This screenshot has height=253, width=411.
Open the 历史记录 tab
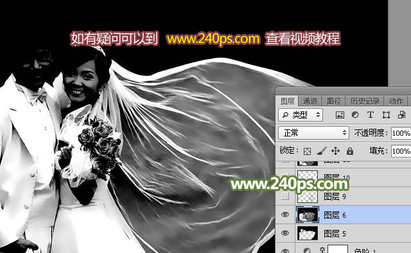point(365,101)
